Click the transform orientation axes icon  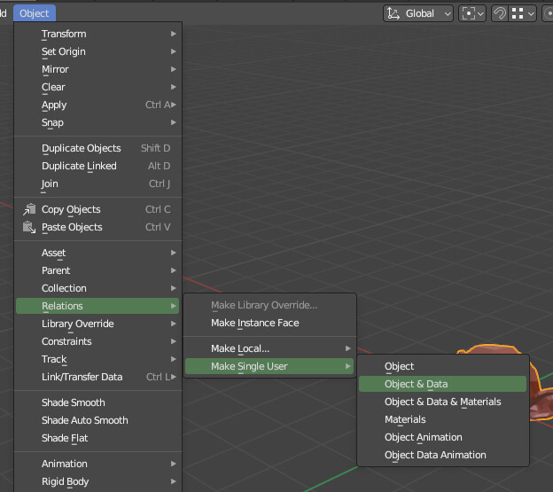tap(393, 14)
